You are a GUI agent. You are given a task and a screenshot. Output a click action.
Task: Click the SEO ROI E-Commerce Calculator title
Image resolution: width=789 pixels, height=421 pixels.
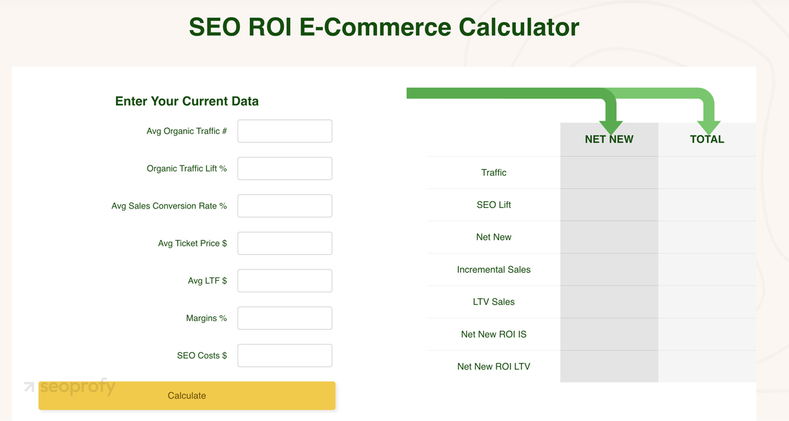point(384,27)
